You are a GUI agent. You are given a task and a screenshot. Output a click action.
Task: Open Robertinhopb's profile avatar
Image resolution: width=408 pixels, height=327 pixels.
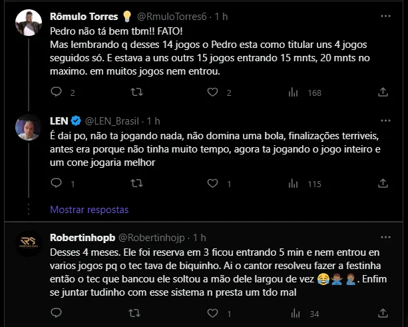(29, 245)
